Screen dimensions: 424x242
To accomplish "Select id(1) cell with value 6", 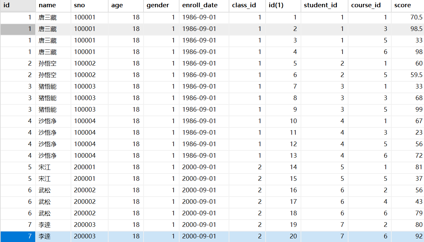I will coord(283,75).
